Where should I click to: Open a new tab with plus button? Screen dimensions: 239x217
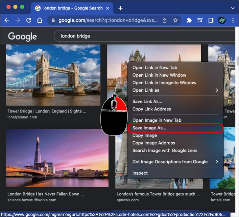[121, 8]
